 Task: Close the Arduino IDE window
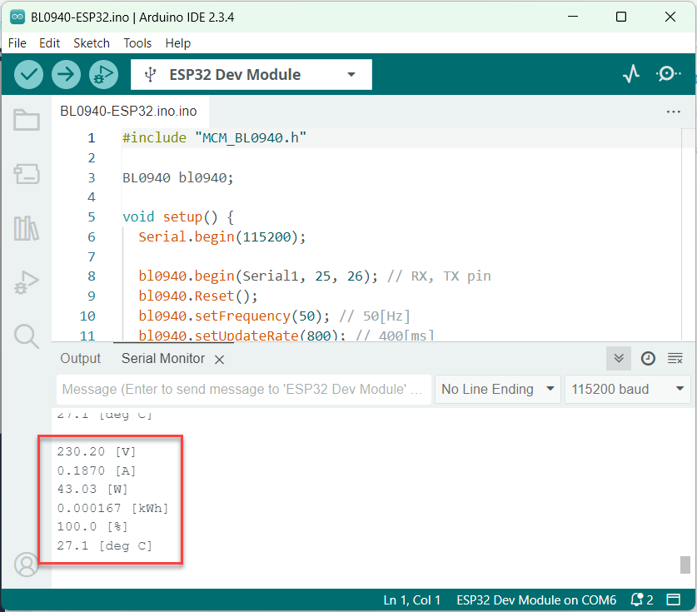pyautogui.click(x=670, y=17)
